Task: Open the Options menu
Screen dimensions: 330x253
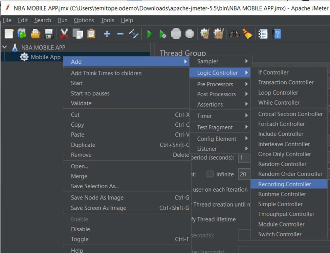Action: pos(84,20)
